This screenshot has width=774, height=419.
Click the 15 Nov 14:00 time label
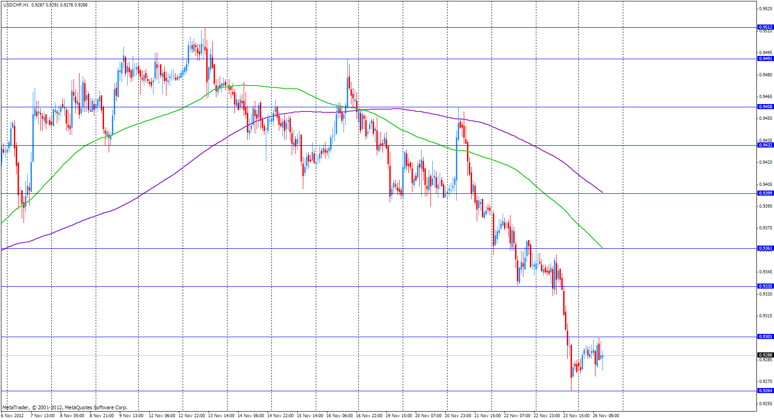coord(310,416)
